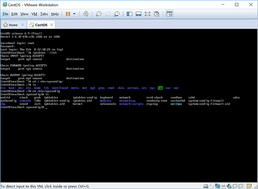The image size is (258, 189).
Task: Click 'Chain OUTPUT (policy ACCEPT)' line
Action: 23,75
